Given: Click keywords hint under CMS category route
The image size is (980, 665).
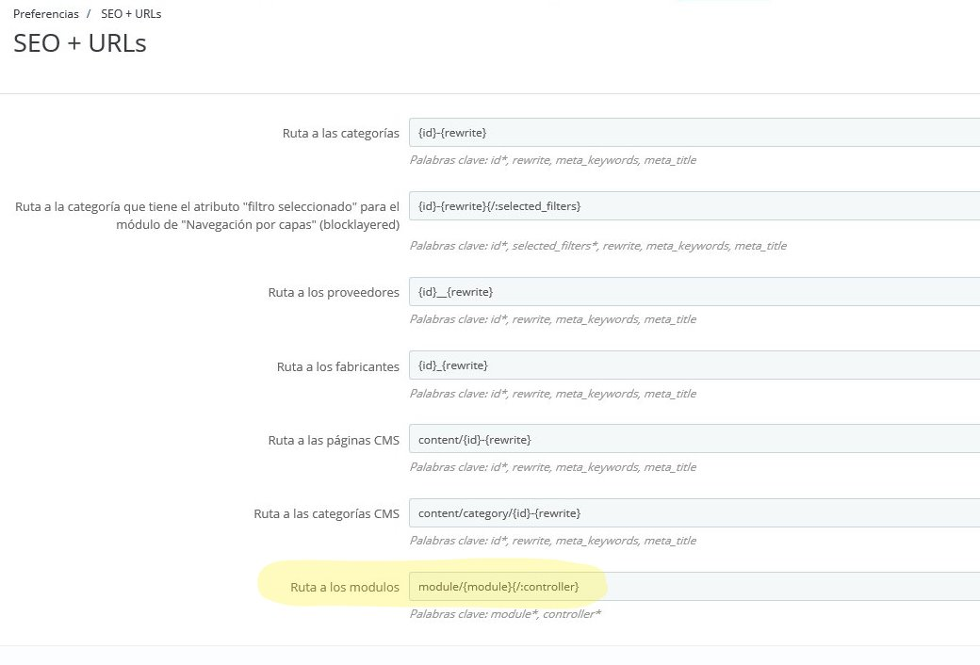Looking at the screenshot, I should (x=552, y=541).
